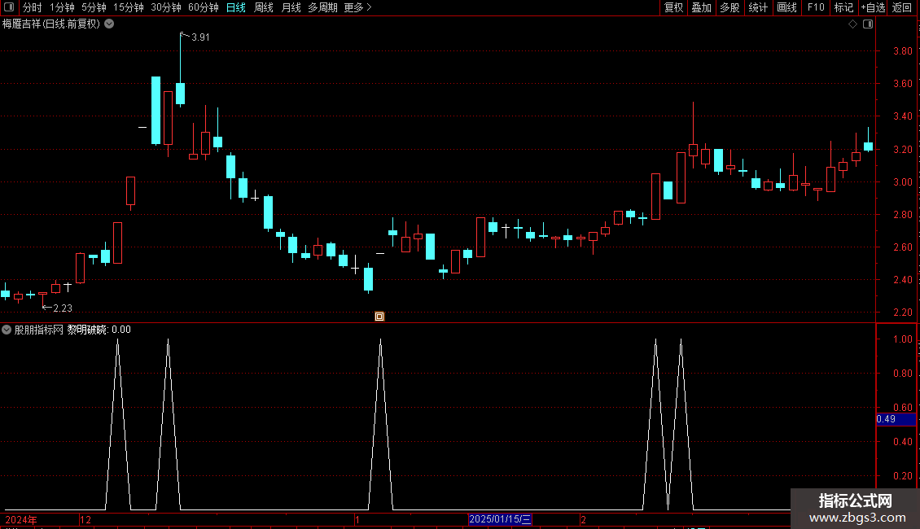This screenshot has width=920, height=529.
Task: Expand the 更多 more periods menu
Action: (358, 7)
